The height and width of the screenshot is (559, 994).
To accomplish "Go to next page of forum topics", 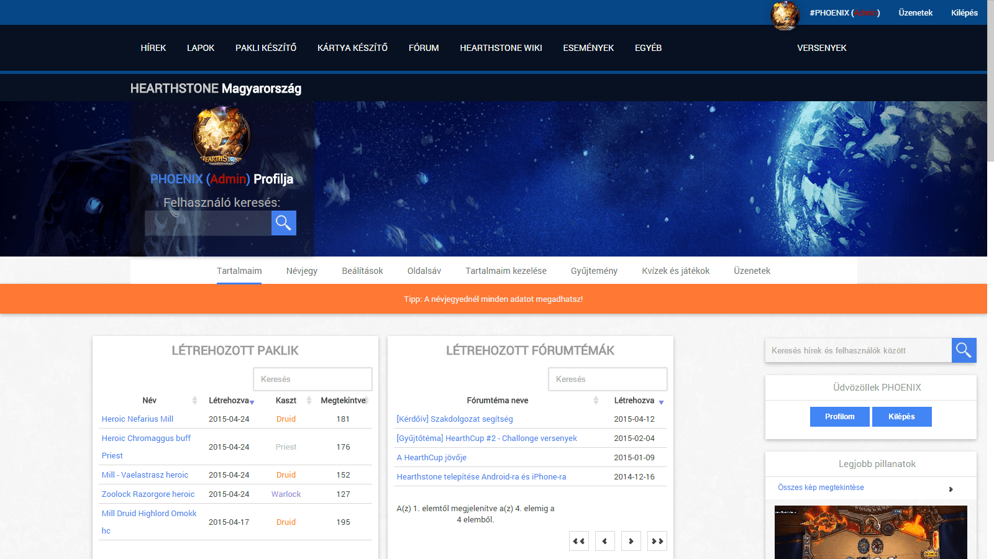I will [x=631, y=541].
